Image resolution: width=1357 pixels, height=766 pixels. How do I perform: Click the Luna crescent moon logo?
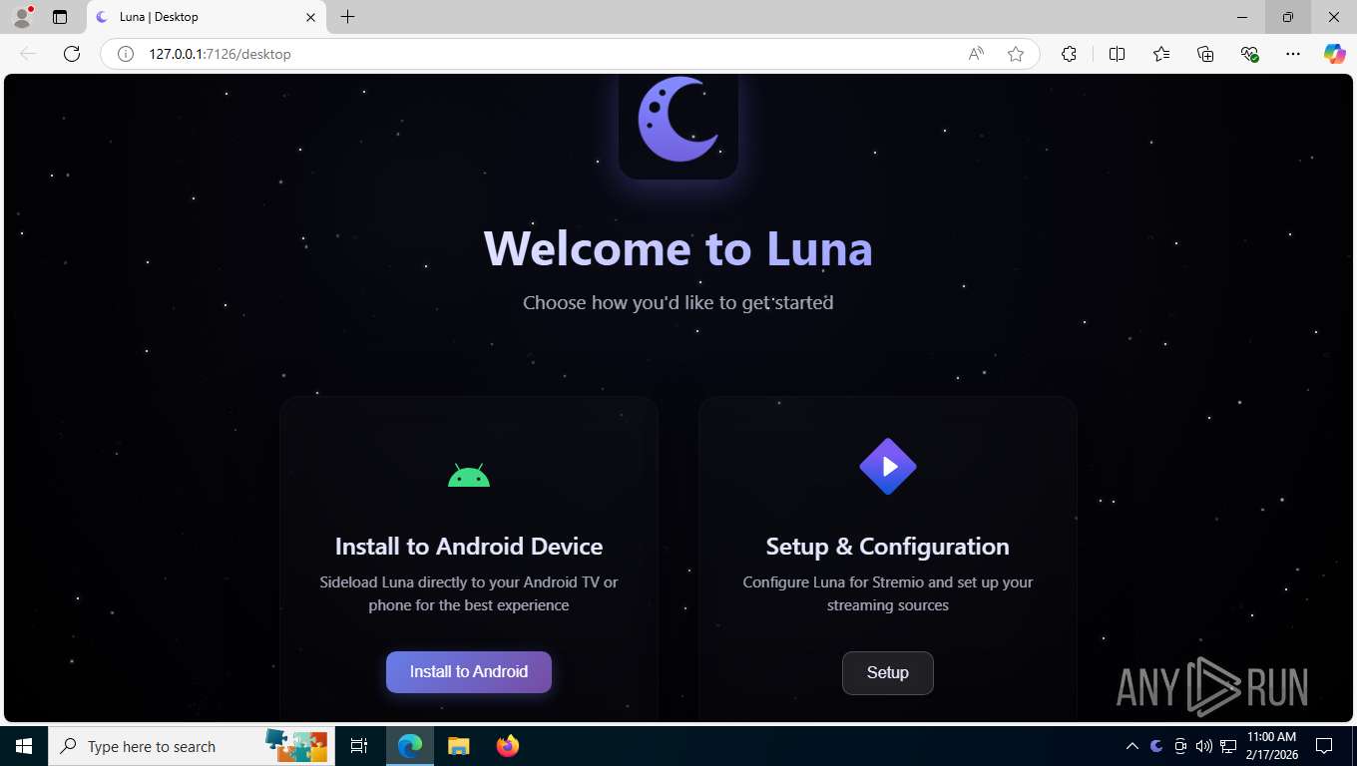coord(678,122)
